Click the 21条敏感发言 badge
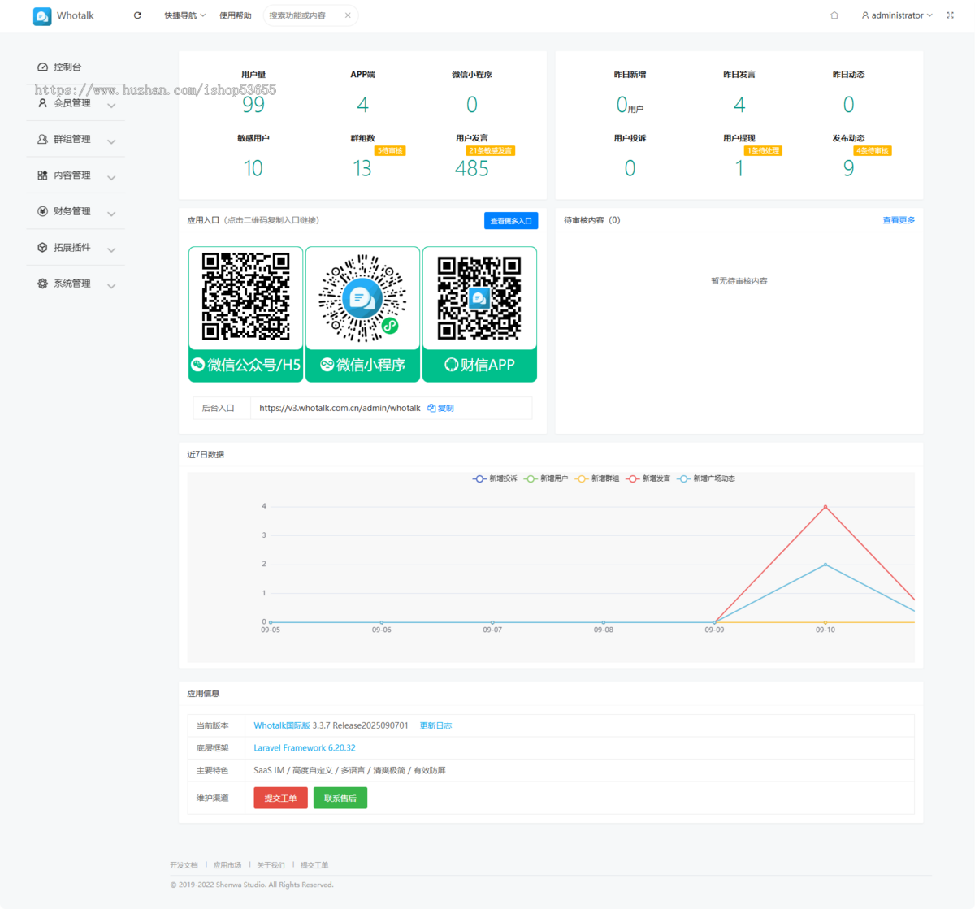The height and width of the screenshot is (909, 975). [491, 151]
